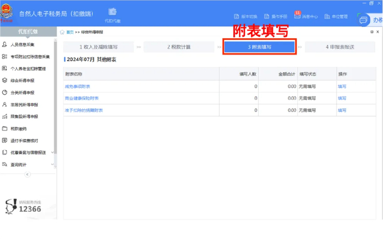This screenshot has width=383, height=239.
Task: Select step 3 附表填写
Action: (x=259, y=47)
